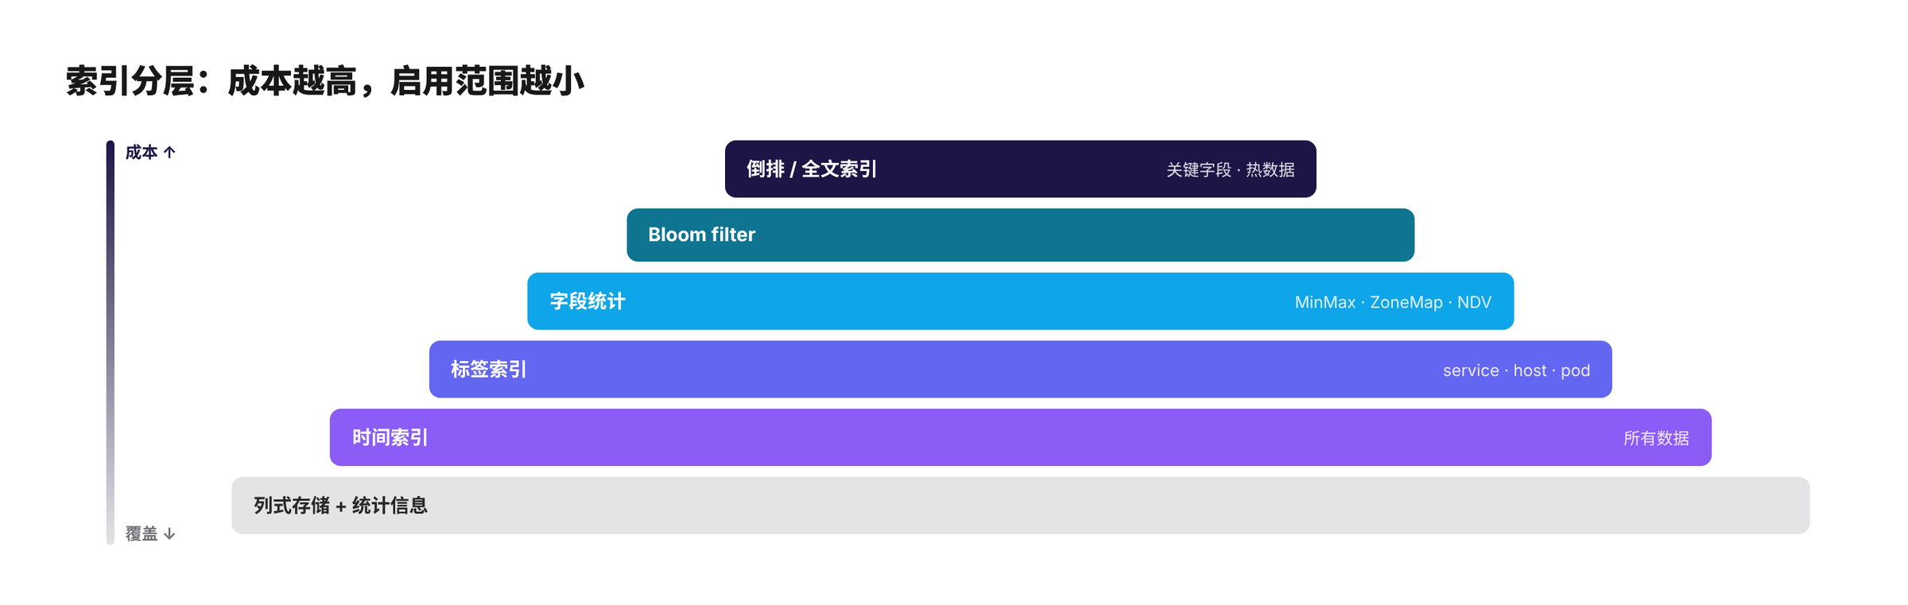
Task: Click the 时间索引 label text
Action: pyautogui.click(x=390, y=437)
